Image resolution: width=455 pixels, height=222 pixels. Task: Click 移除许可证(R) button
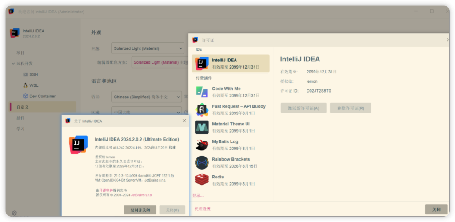pyautogui.click(x=351, y=108)
